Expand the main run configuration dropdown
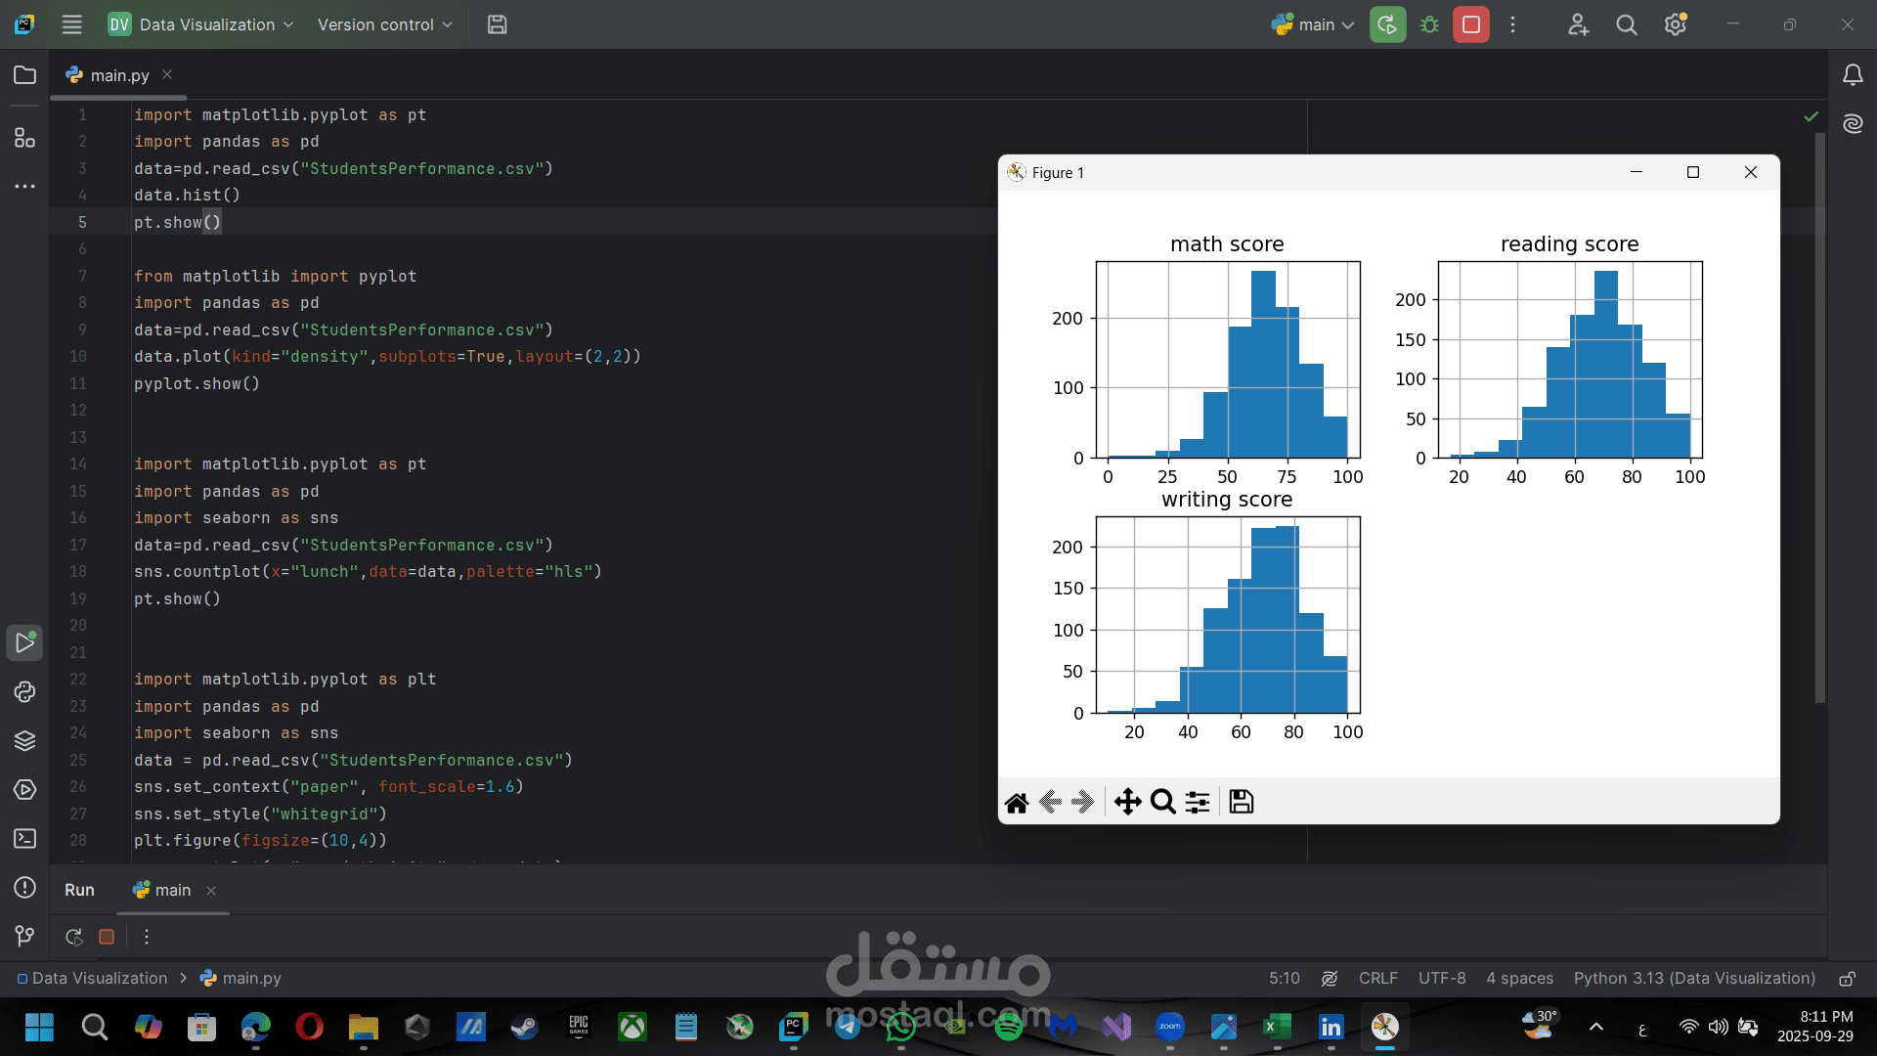The height and width of the screenshot is (1056, 1877). pyautogui.click(x=1313, y=24)
